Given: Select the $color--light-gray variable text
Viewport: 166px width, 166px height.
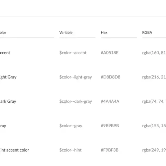Looking at the screenshot, I should click(x=76, y=77).
